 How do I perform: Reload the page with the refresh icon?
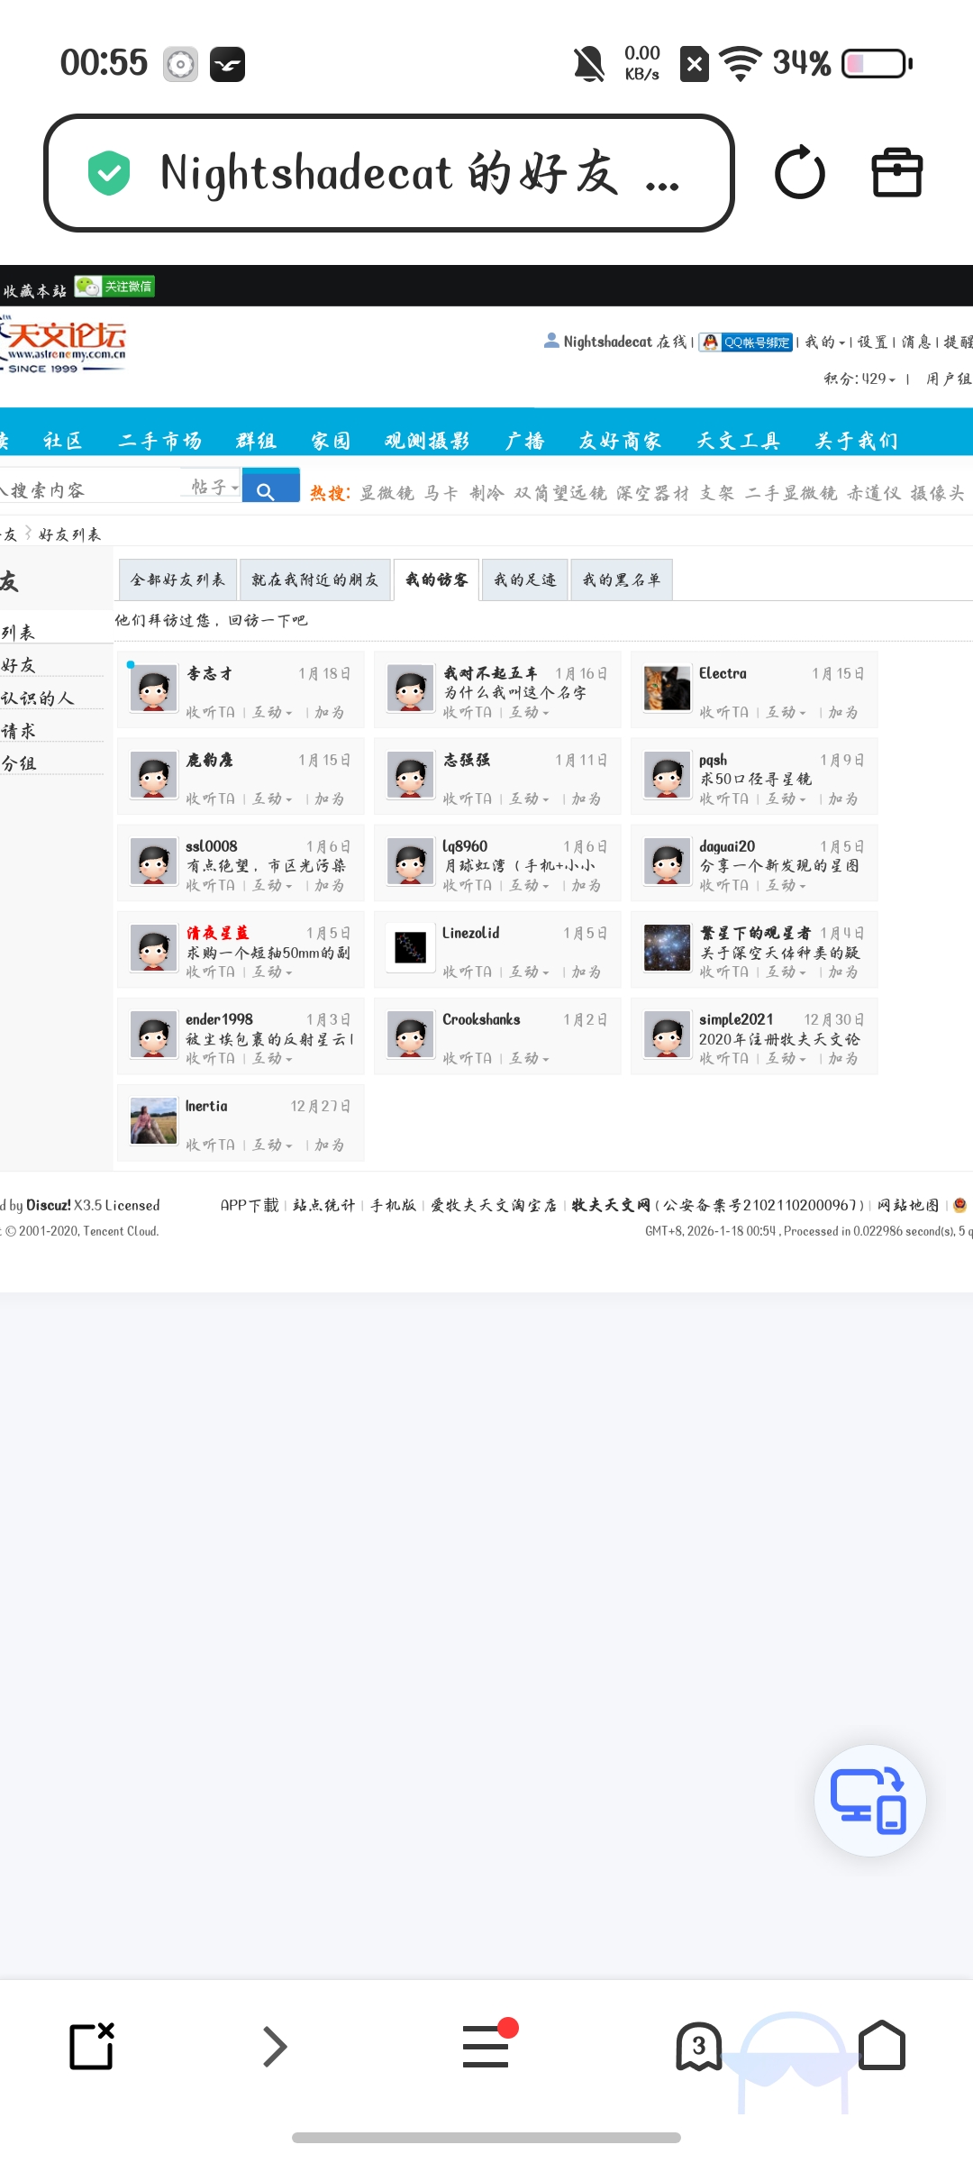tap(799, 172)
